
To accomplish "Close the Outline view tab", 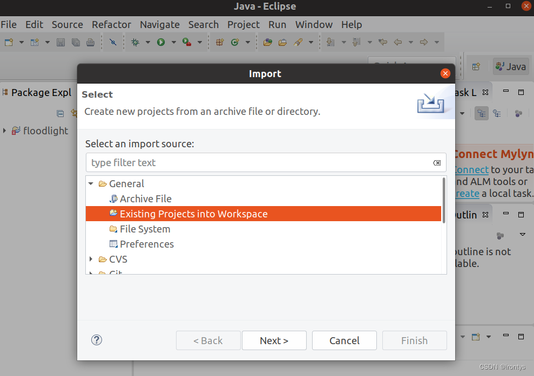I will tap(485, 215).
